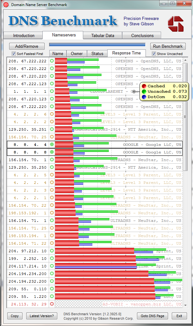Image resolution: width=193 pixels, height=326 pixels.
Task: Click the status circle for 209.55.0.110
Action: (52, 289)
